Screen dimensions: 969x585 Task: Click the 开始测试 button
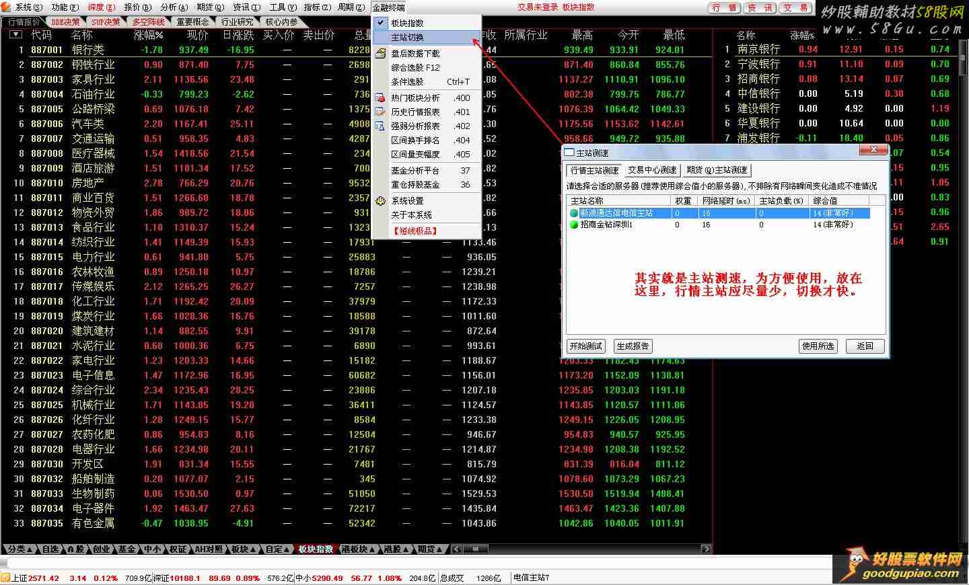point(586,346)
